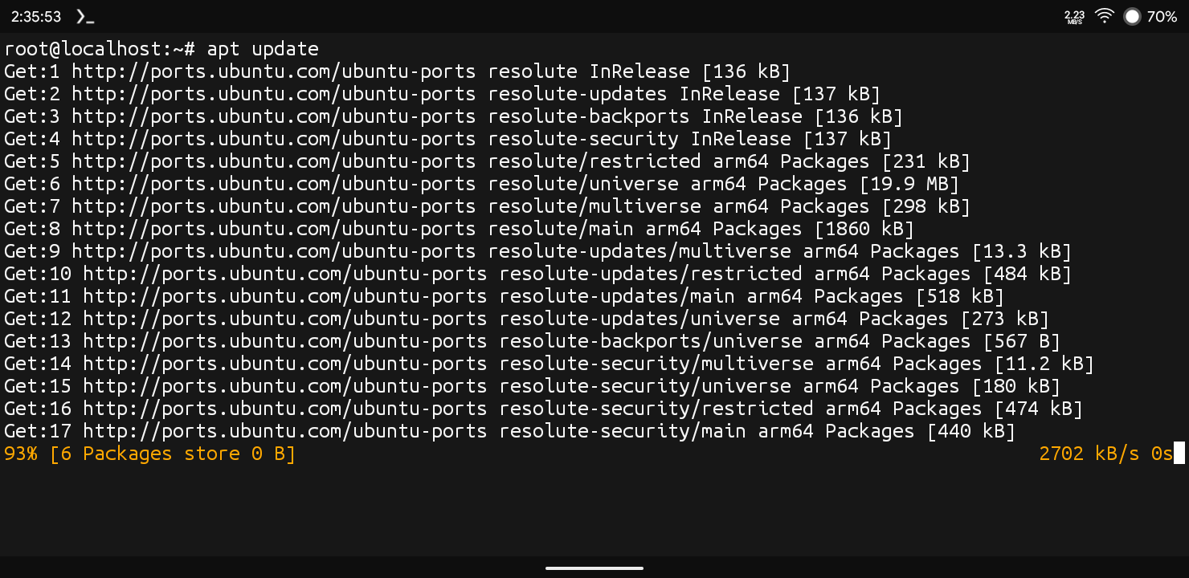Tap 'resolute/main arm64 Packages' on Get:8

tap(645, 229)
